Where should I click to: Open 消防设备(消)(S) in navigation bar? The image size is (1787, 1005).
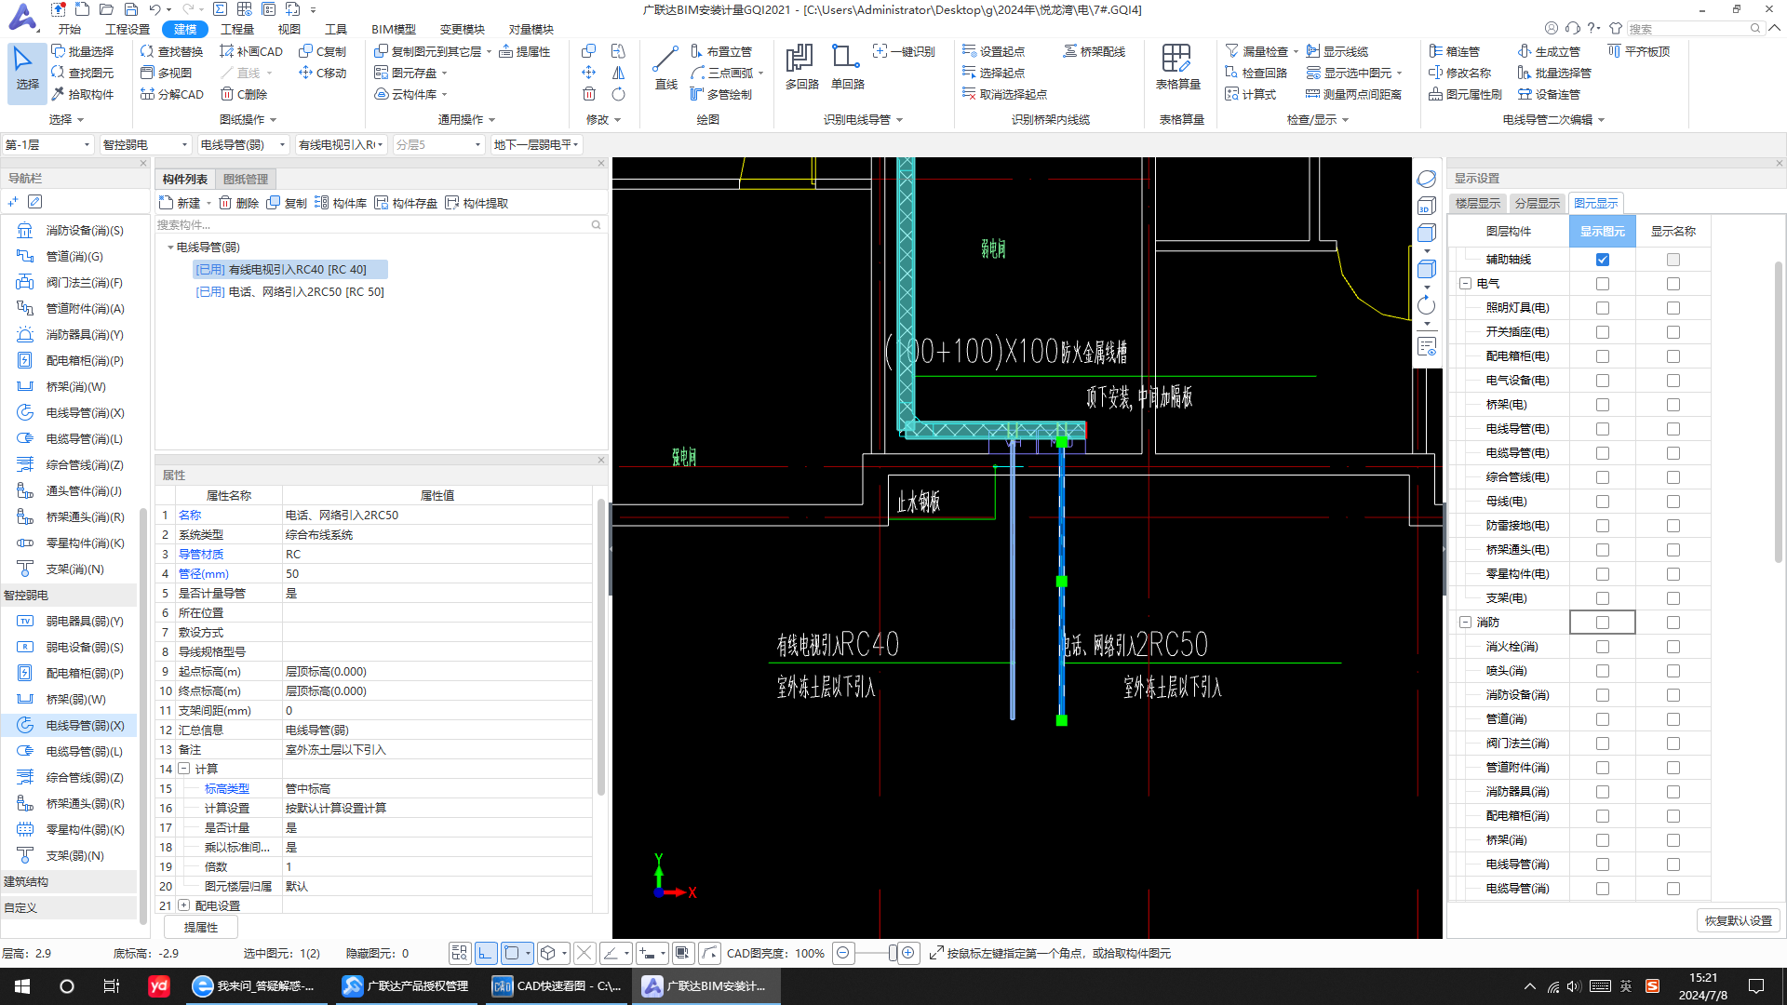pyautogui.click(x=70, y=230)
